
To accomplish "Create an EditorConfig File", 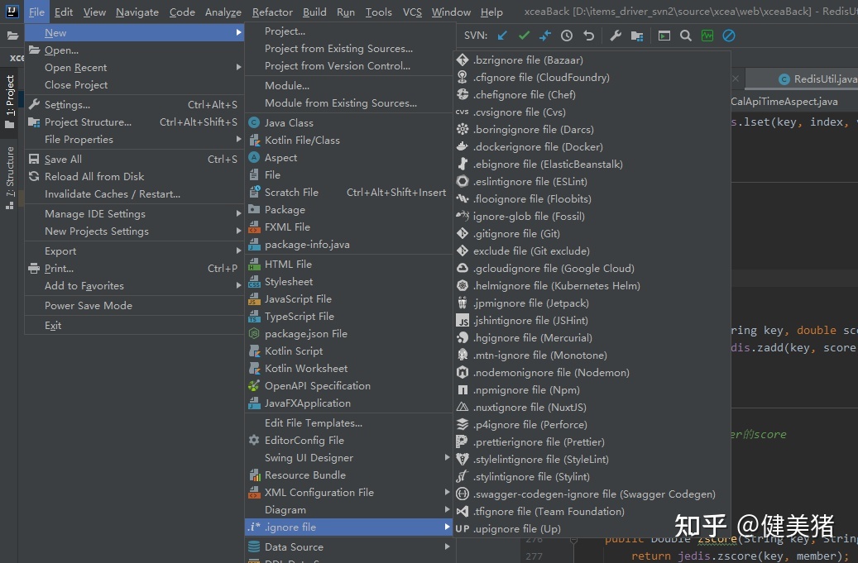I will coord(348,441).
